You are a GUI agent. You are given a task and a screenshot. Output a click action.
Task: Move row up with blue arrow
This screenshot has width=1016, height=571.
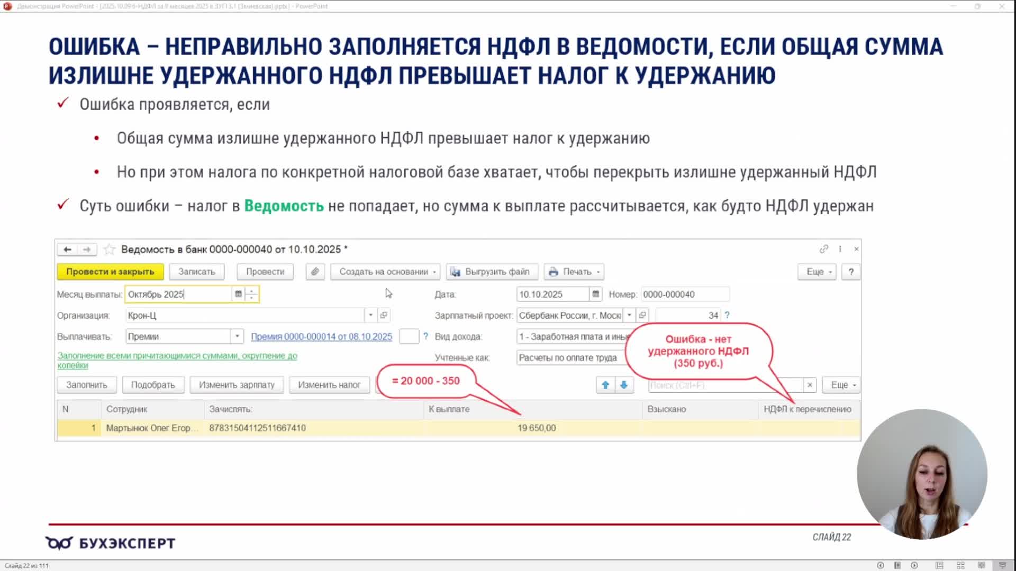tap(605, 385)
